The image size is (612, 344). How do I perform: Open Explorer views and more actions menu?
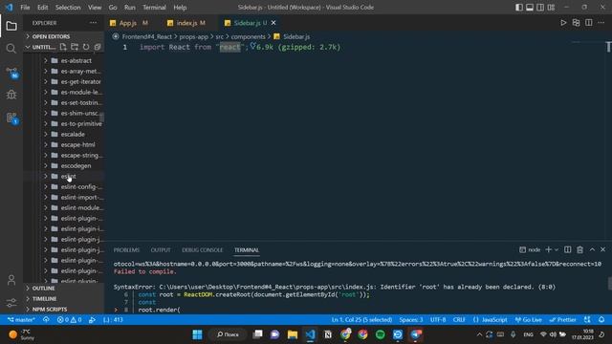coord(93,23)
